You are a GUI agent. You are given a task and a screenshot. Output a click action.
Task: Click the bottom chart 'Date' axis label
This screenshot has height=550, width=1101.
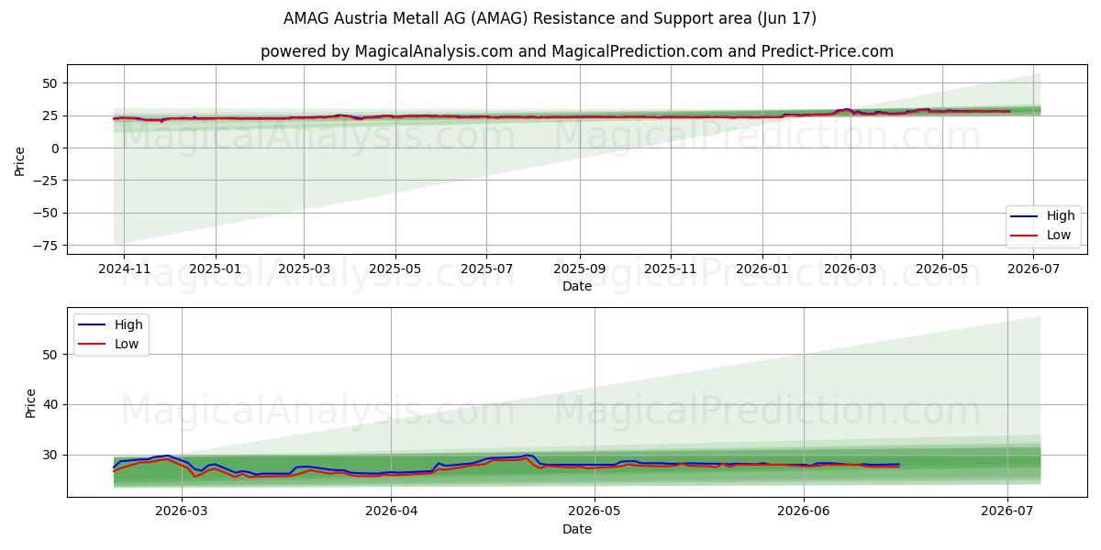tap(577, 529)
